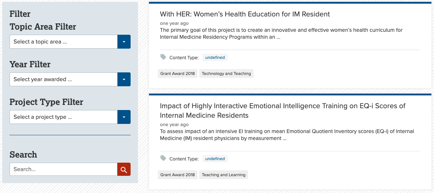This screenshot has height=193, width=434.
Task: Click tag icon in Emotional Intelligence card
Action: click(x=163, y=158)
